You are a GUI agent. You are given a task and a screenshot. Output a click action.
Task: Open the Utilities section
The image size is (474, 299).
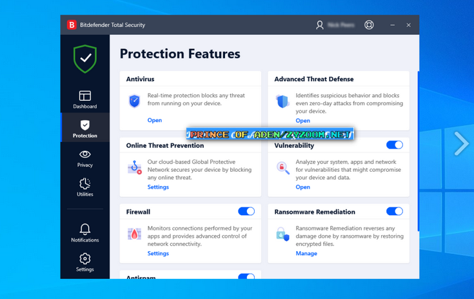click(x=85, y=187)
